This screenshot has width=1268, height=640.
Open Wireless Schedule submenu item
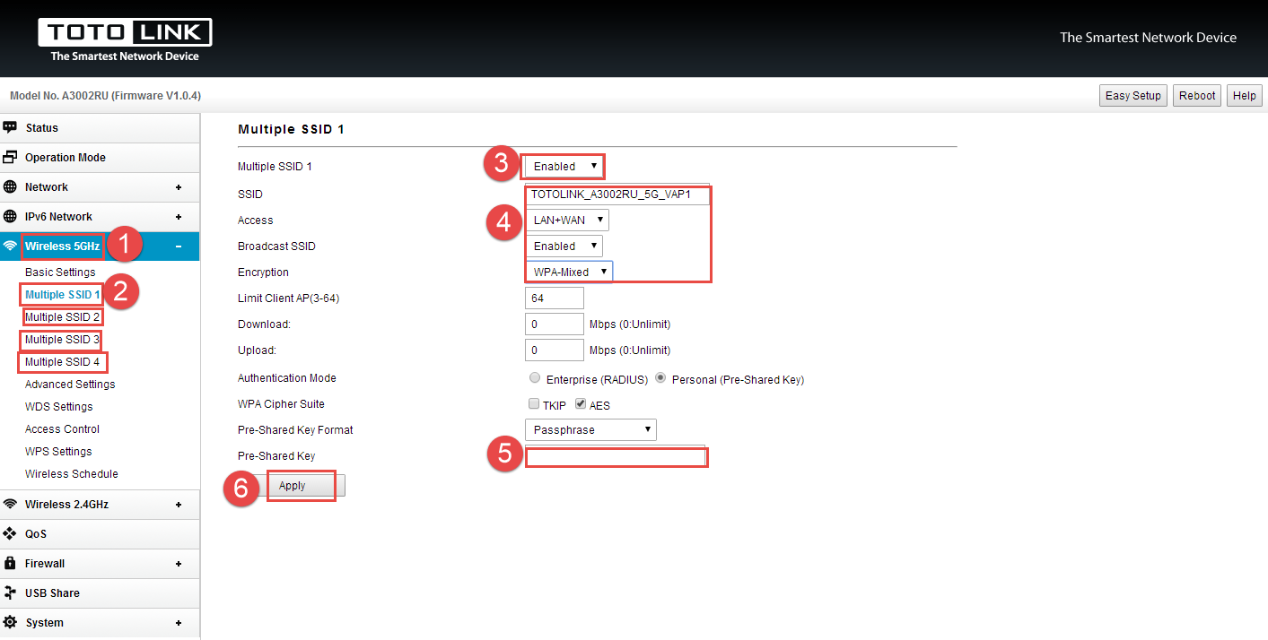point(72,474)
